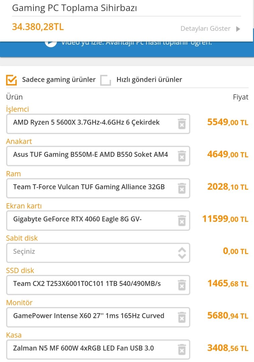This screenshot has width=254, height=362.
Task: Open the Anakart selection Asus TUF Gaming
Action: pos(98,156)
